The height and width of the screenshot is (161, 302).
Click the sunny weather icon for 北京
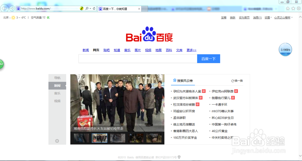pyautogui.click(x=13, y=18)
